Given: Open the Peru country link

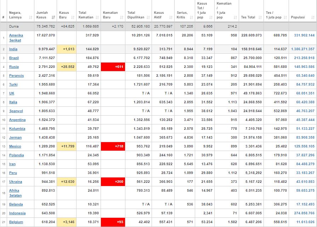Looking at the screenshot, I should pyautogui.click(x=13, y=173).
